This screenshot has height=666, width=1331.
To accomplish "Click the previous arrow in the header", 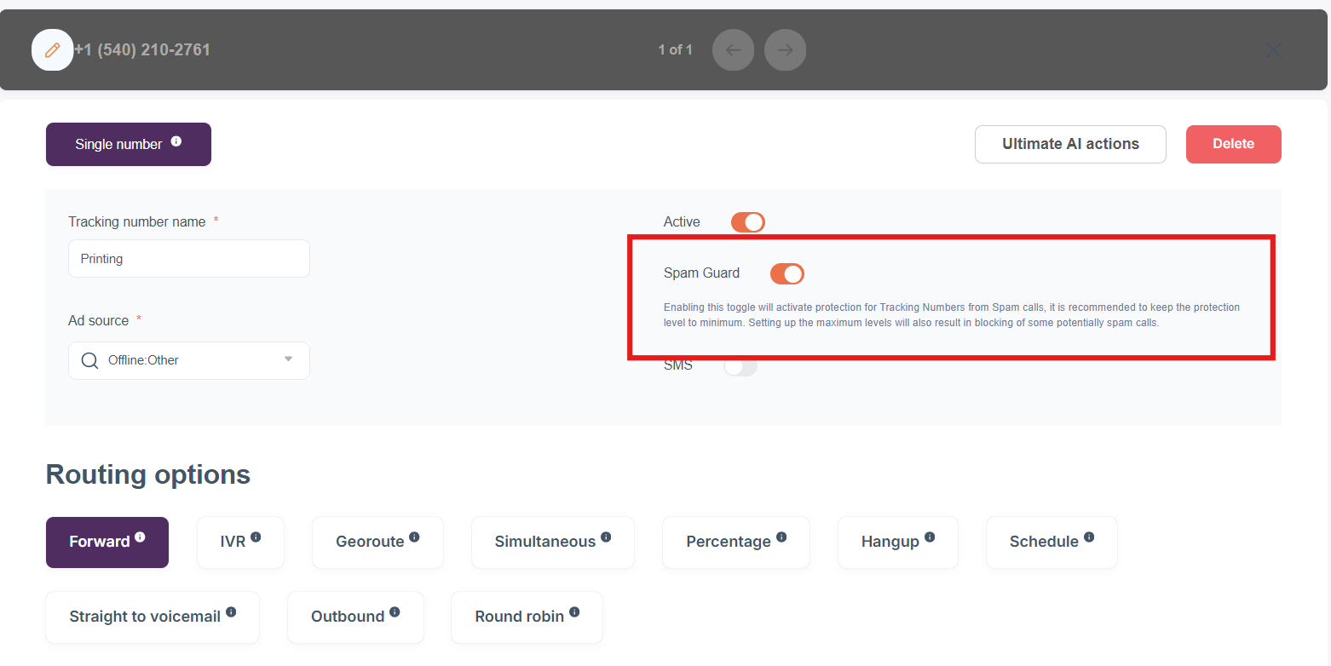I will [x=733, y=50].
